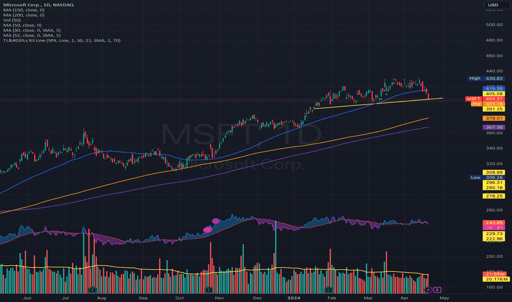Image resolution: width=512 pixels, height=302 pixels.
Task: Open the earnings E marker near February
Action: 329,289
